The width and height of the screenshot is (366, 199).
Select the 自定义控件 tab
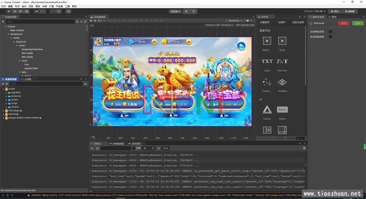pyautogui.click(x=298, y=22)
